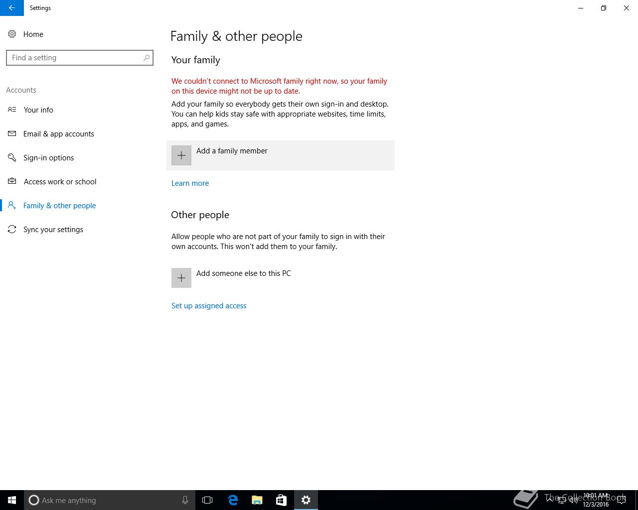Screen dimensions: 638x510
Task: Open the Learn more link
Action: (190, 183)
